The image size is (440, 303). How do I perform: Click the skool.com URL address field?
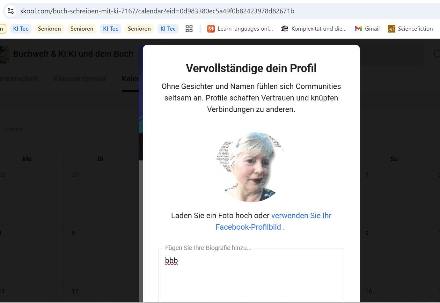coord(157,11)
